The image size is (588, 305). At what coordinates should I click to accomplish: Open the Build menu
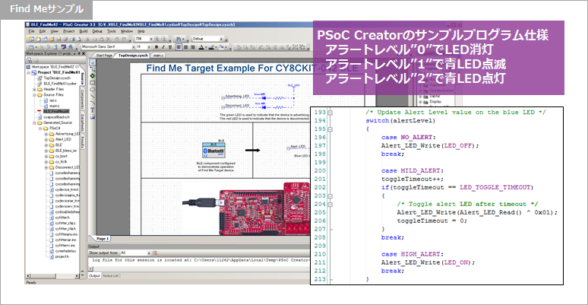coord(84,31)
